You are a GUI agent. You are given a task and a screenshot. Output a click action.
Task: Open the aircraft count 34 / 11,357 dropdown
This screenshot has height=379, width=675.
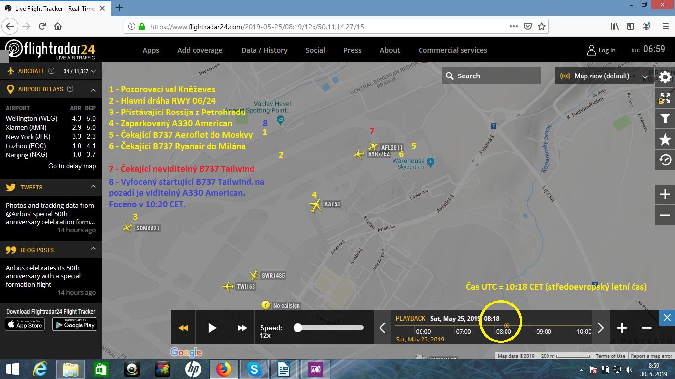pos(79,71)
